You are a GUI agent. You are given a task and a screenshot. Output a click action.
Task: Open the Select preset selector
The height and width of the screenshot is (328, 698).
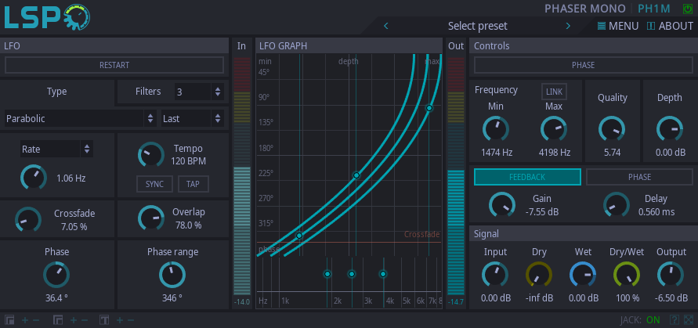477,27
